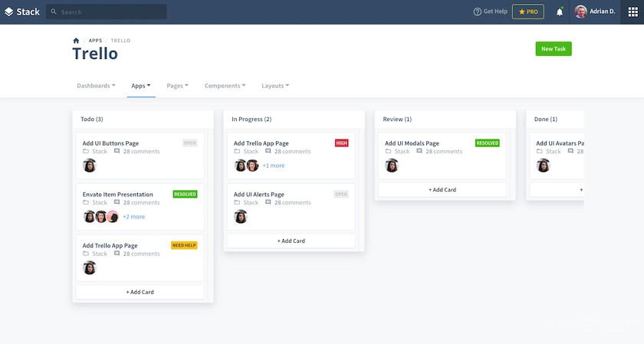Add a card to the Review list
Screen dimensions: 644x344
pos(442,190)
